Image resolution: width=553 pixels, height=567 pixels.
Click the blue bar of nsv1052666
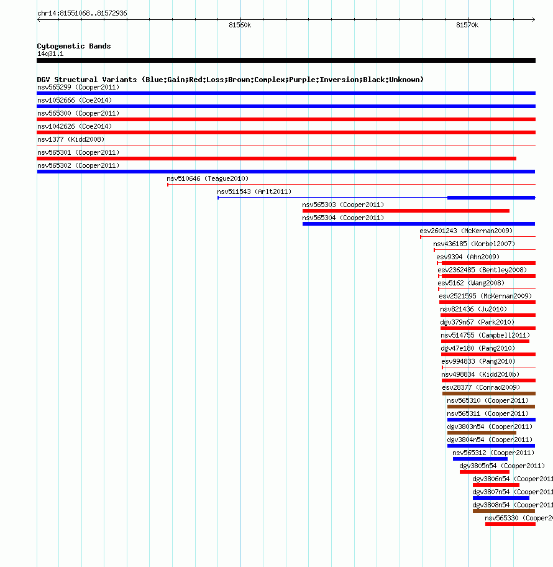click(x=286, y=106)
